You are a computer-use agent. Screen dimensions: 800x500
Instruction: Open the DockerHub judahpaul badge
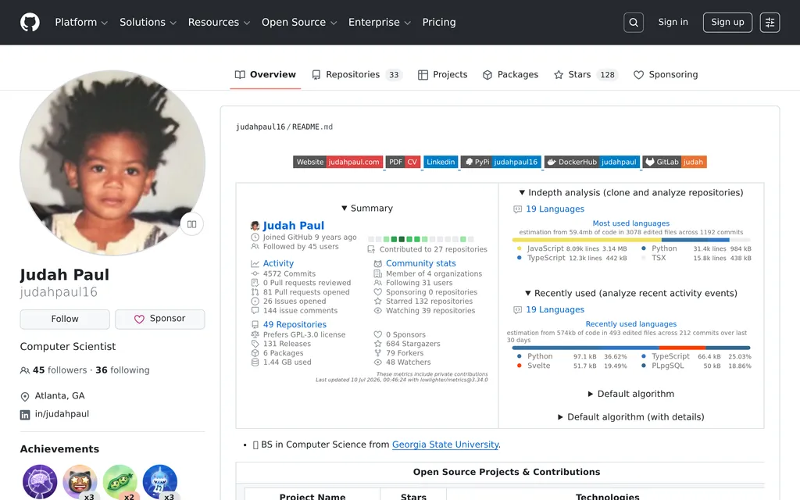pos(592,162)
